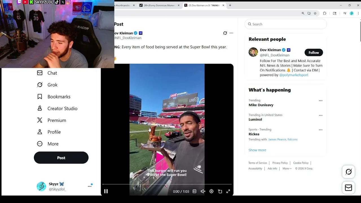Viewport: 361px width, 203px height.
Task: Unmute the video sound
Action: point(203,191)
